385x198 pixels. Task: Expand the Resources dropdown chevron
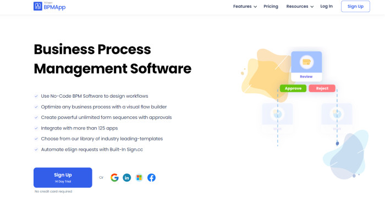pos(312,7)
